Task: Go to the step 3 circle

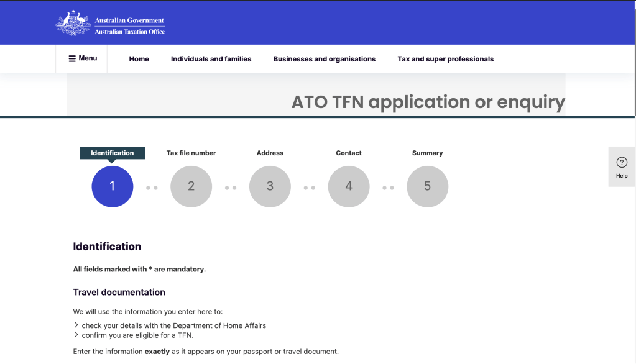Action: pos(270,186)
